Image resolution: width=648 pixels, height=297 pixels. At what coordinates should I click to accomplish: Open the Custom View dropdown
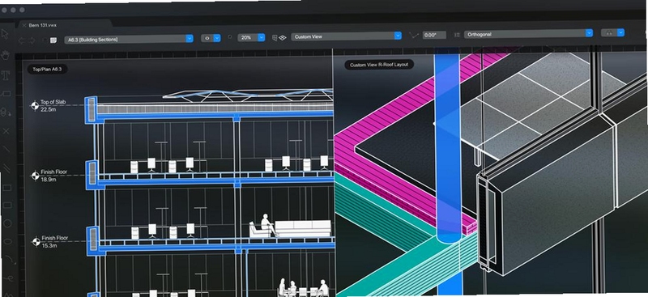pyautogui.click(x=347, y=36)
